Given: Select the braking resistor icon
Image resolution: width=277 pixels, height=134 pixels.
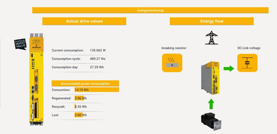Looking at the screenshot, I should pos(172,63).
